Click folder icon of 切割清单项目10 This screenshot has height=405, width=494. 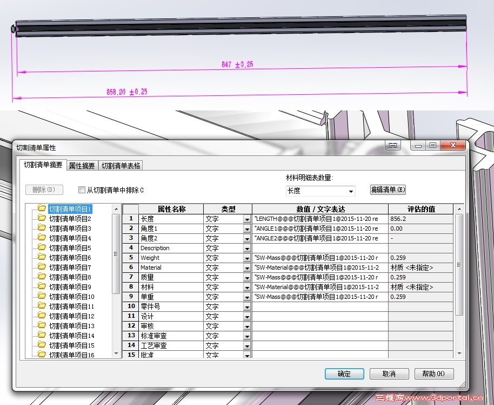(x=42, y=296)
